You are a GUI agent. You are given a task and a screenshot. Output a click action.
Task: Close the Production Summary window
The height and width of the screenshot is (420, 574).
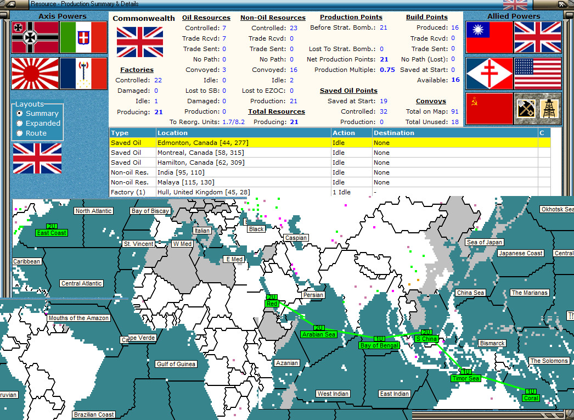pyautogui.click(x=561, y=4)
